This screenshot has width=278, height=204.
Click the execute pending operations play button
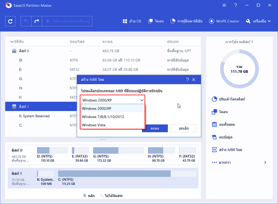[x=67, y=21]
